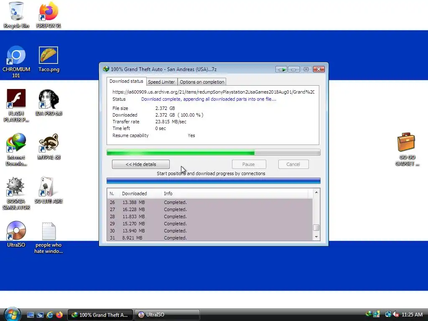Click the archive.org download URL text
This screenshot has width=428, height=321.
tap(214, 92)
